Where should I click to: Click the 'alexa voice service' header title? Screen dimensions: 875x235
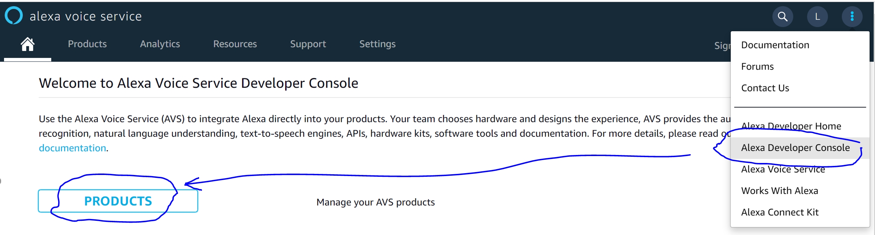pos(85,16)
